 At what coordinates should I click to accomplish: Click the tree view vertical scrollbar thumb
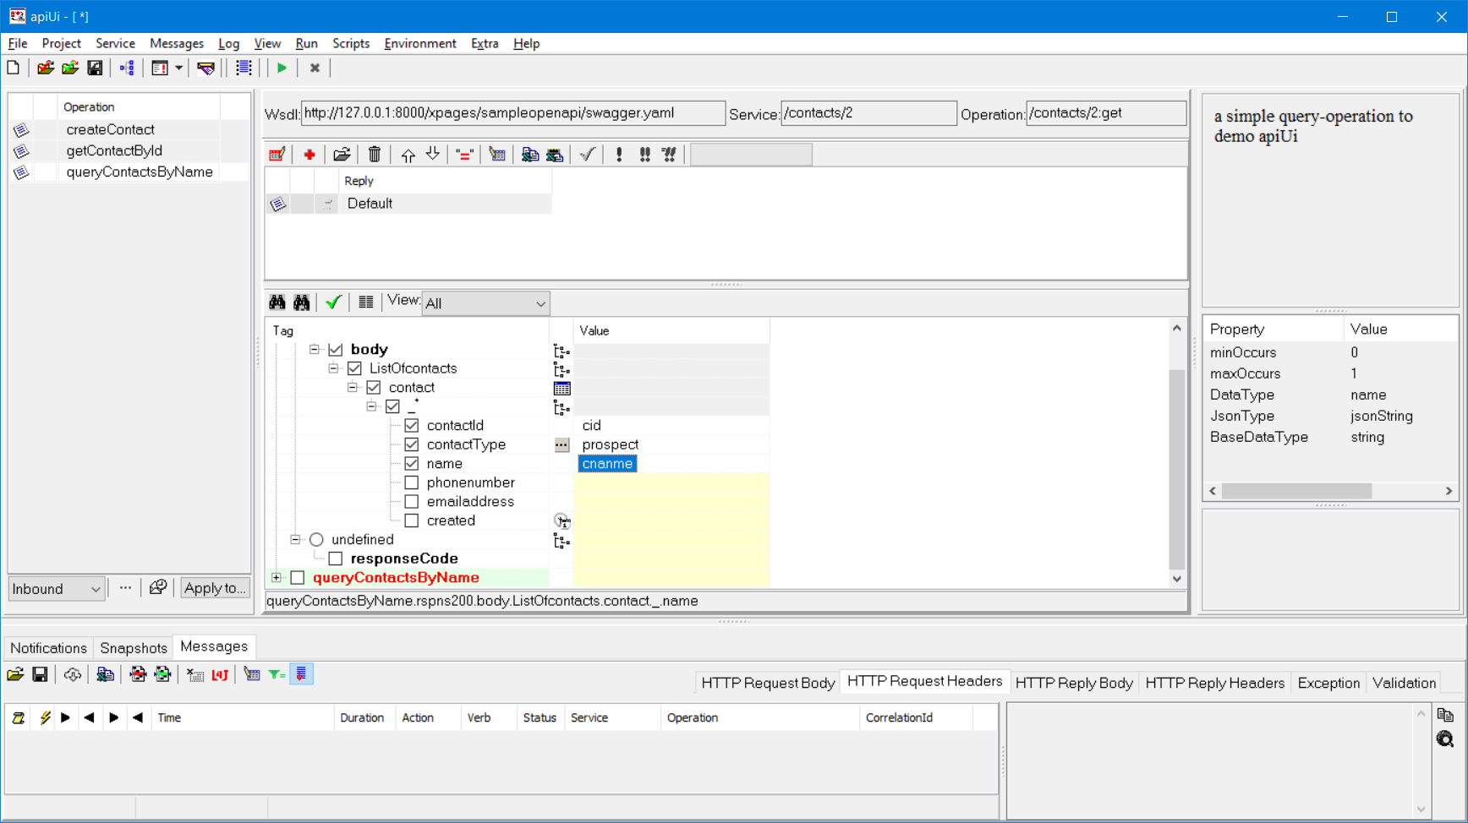(x=1176, y=469)
